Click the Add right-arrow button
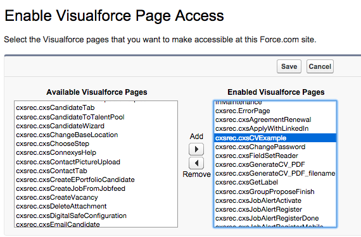The height and width of the screenshot is (237, 361). [196, 149]
